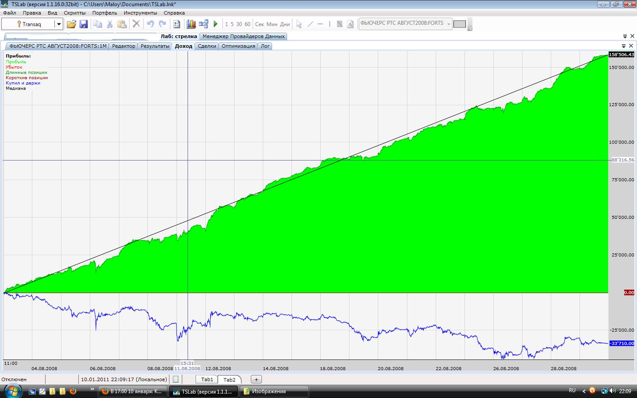The height and width of the screenshot is (398, 637).
Task: Click the plus button to add tab
Action: pyautogui.click(x=256, y=379)
